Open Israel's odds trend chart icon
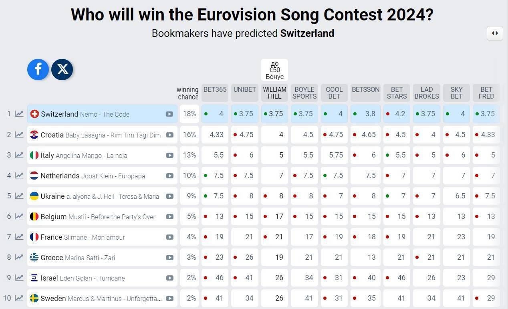 coord(19,278)
